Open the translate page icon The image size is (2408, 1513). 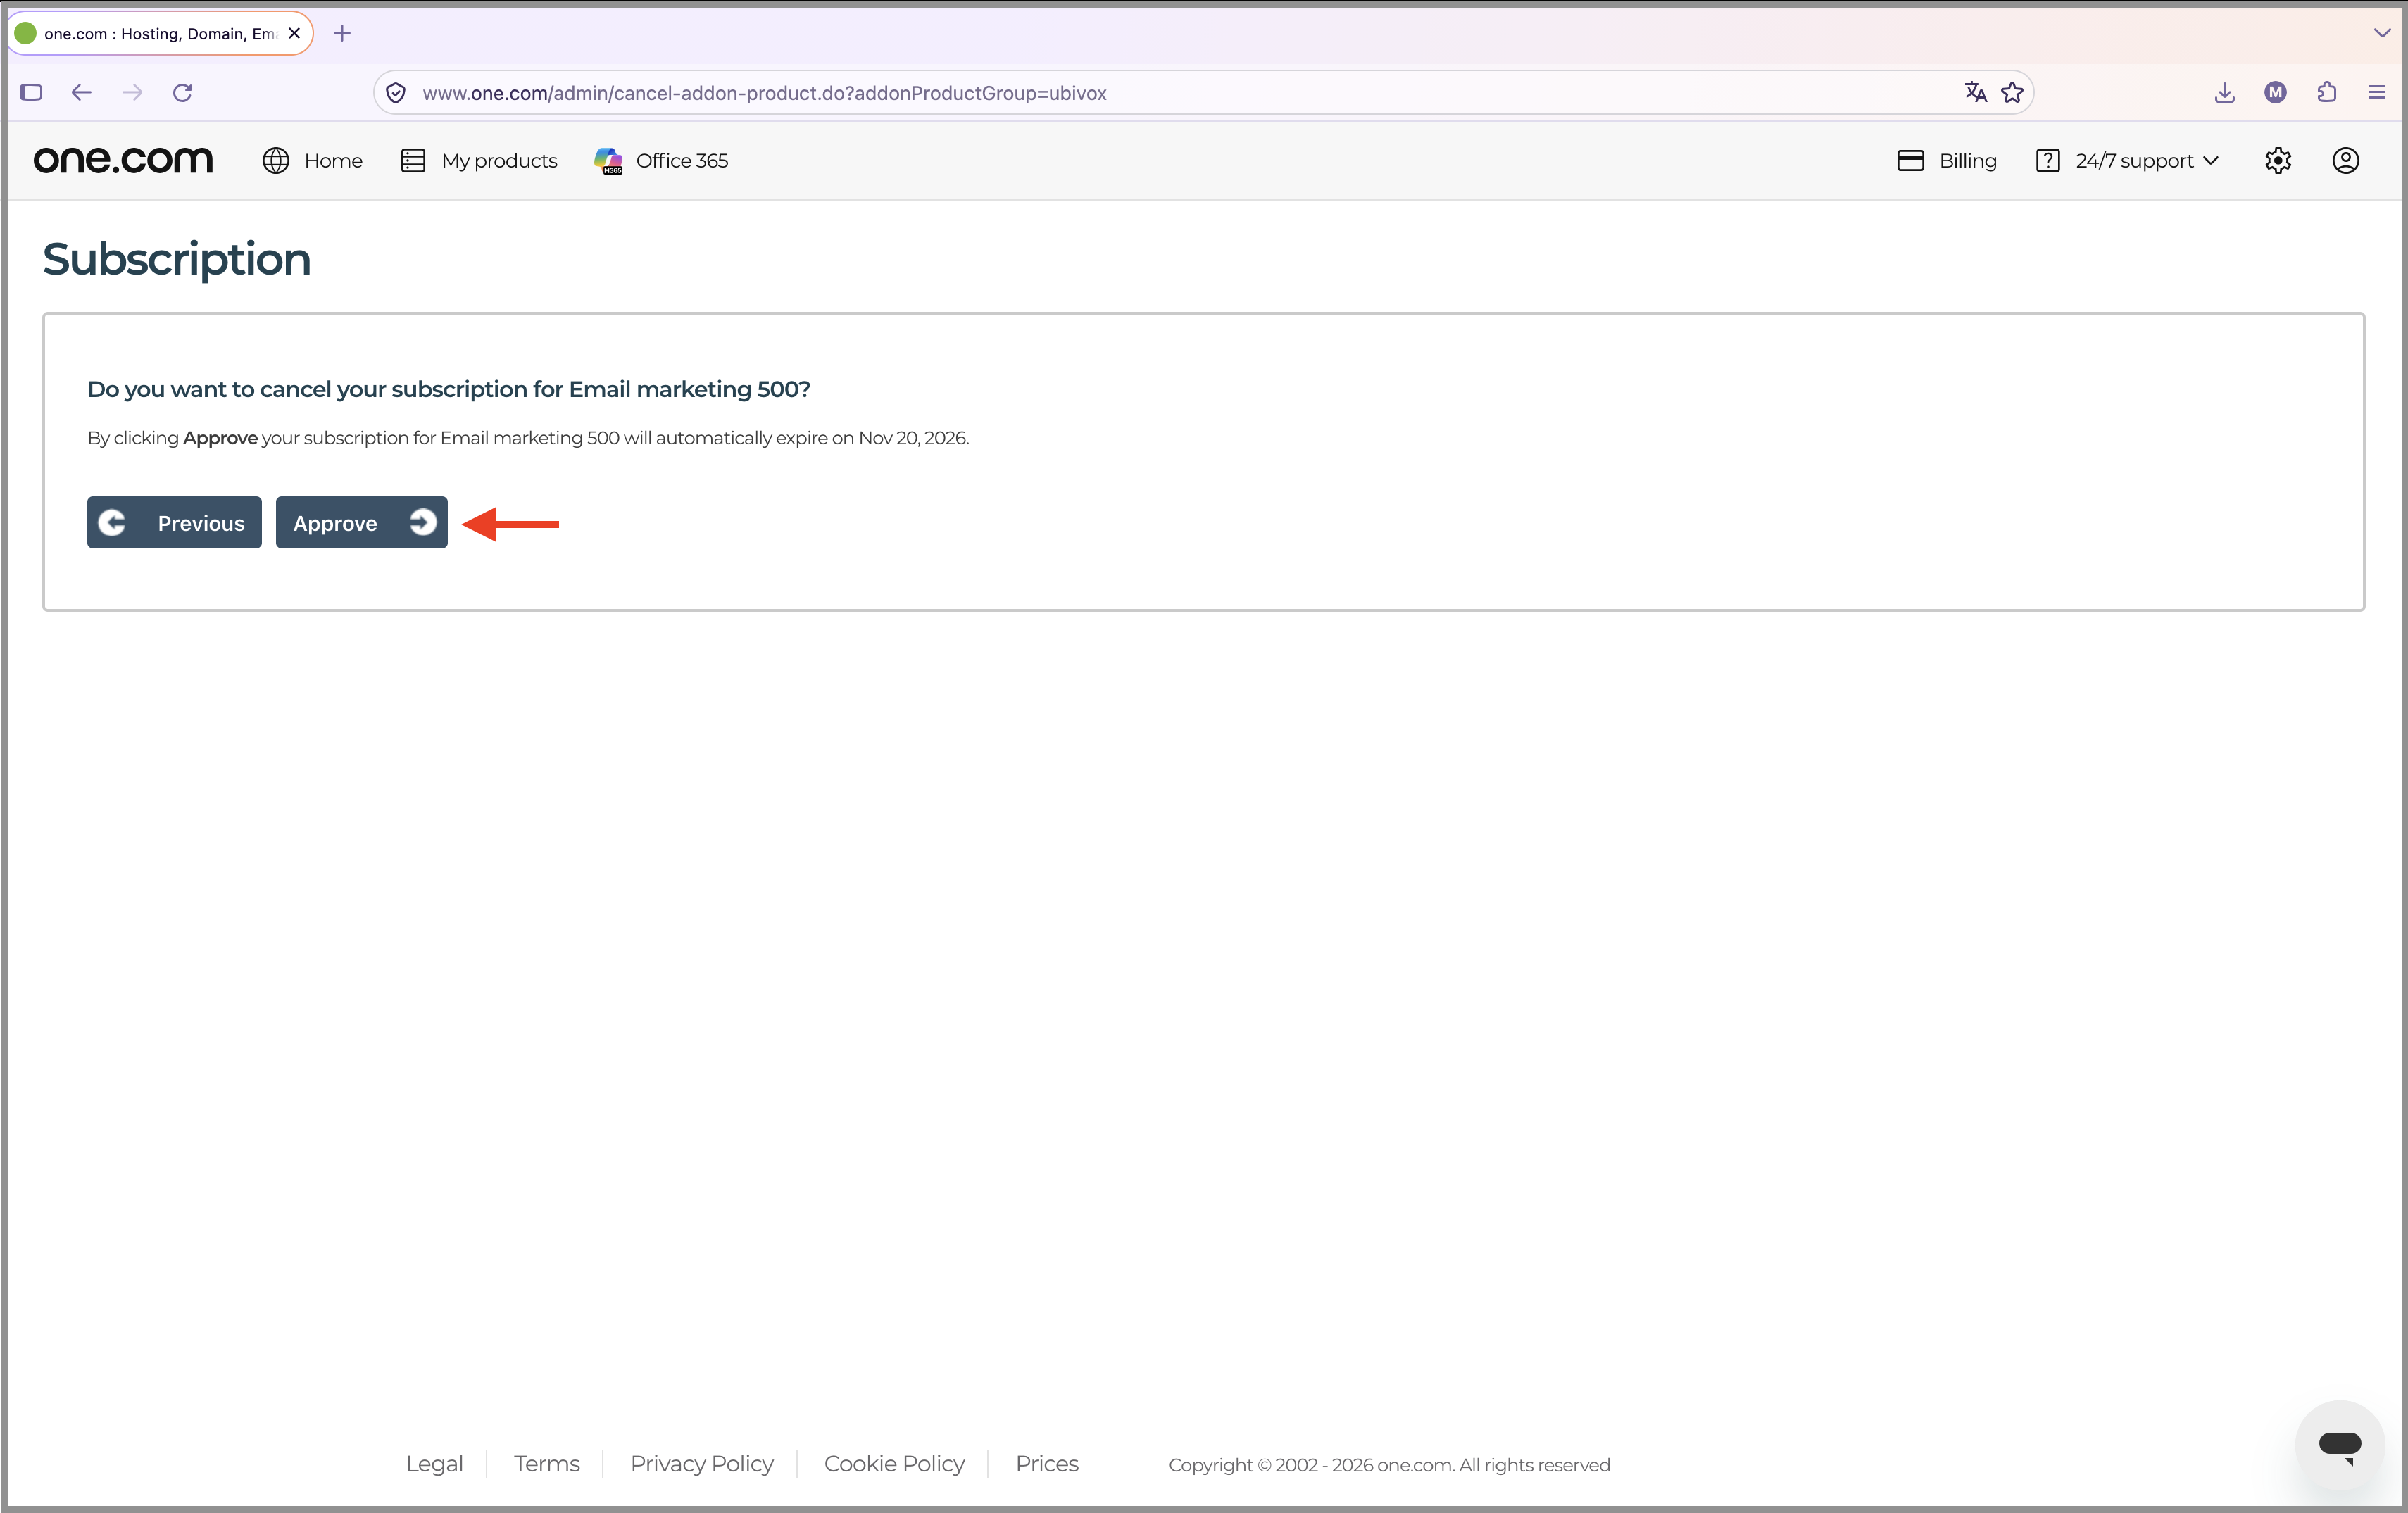point(1975,92)
